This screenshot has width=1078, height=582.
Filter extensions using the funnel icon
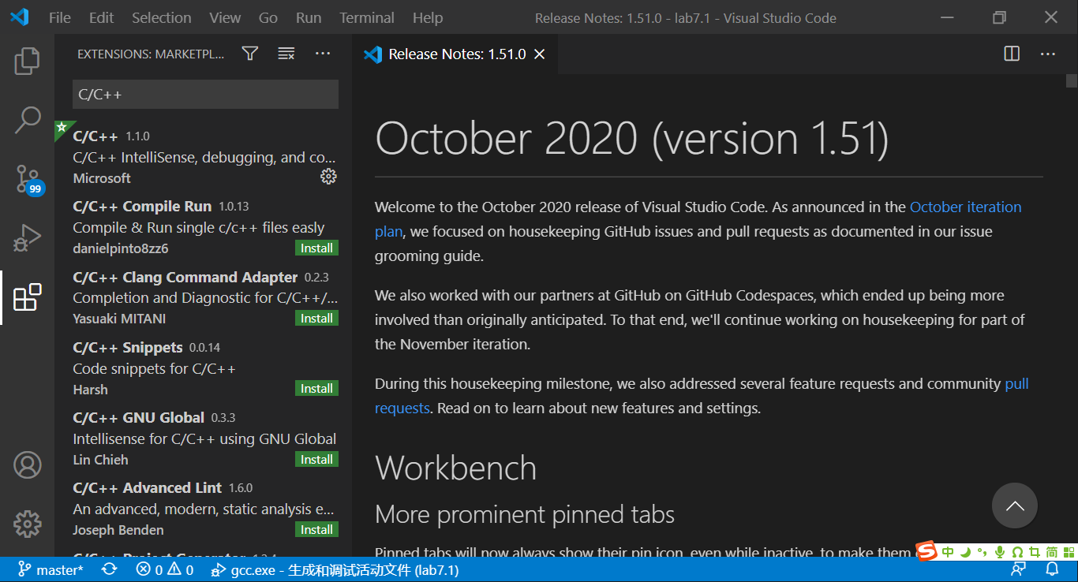click(250, 54)
